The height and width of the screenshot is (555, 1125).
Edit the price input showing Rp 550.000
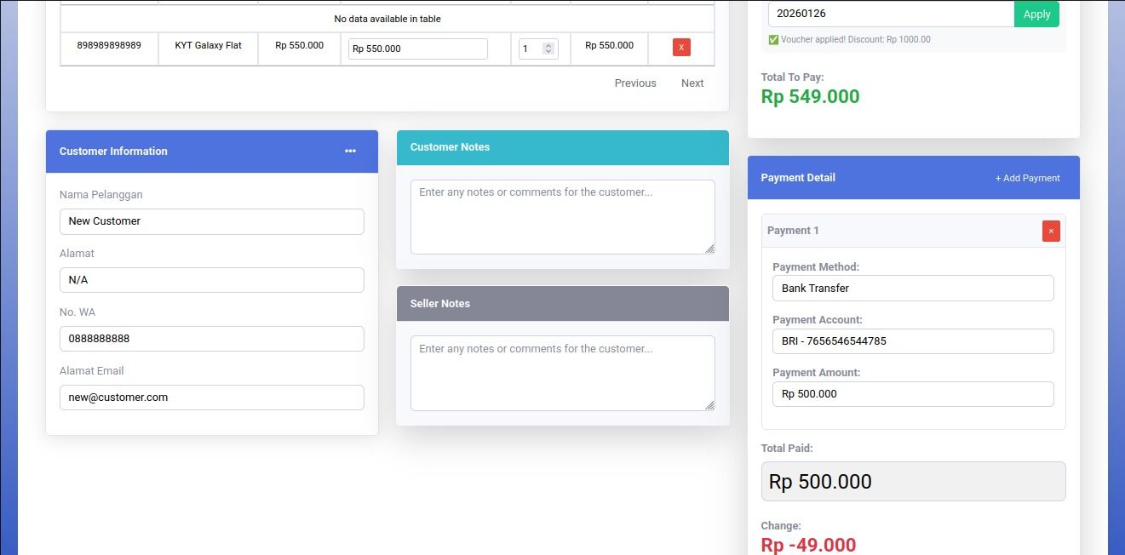coord(417,49)
